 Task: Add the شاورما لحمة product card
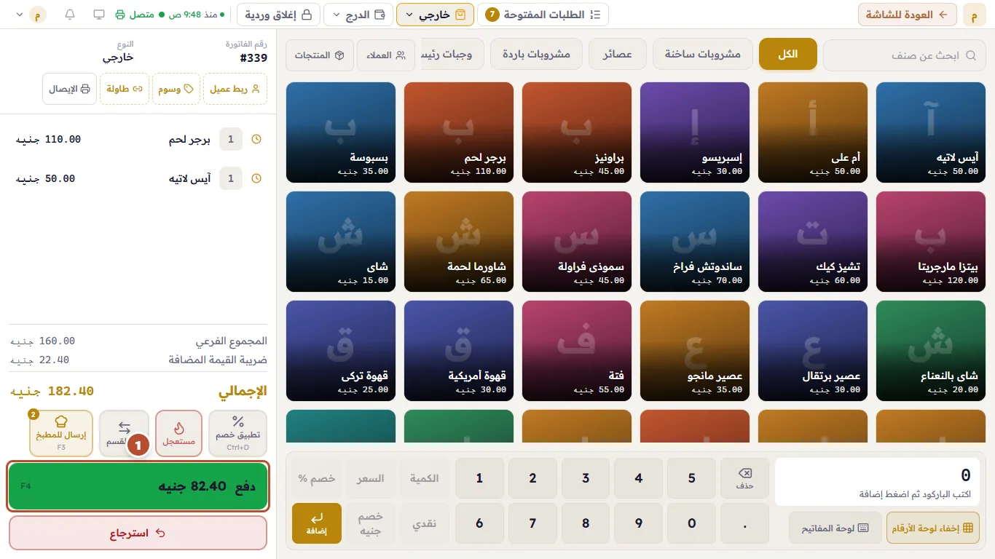pyautogui.click(x=459, y=242)
